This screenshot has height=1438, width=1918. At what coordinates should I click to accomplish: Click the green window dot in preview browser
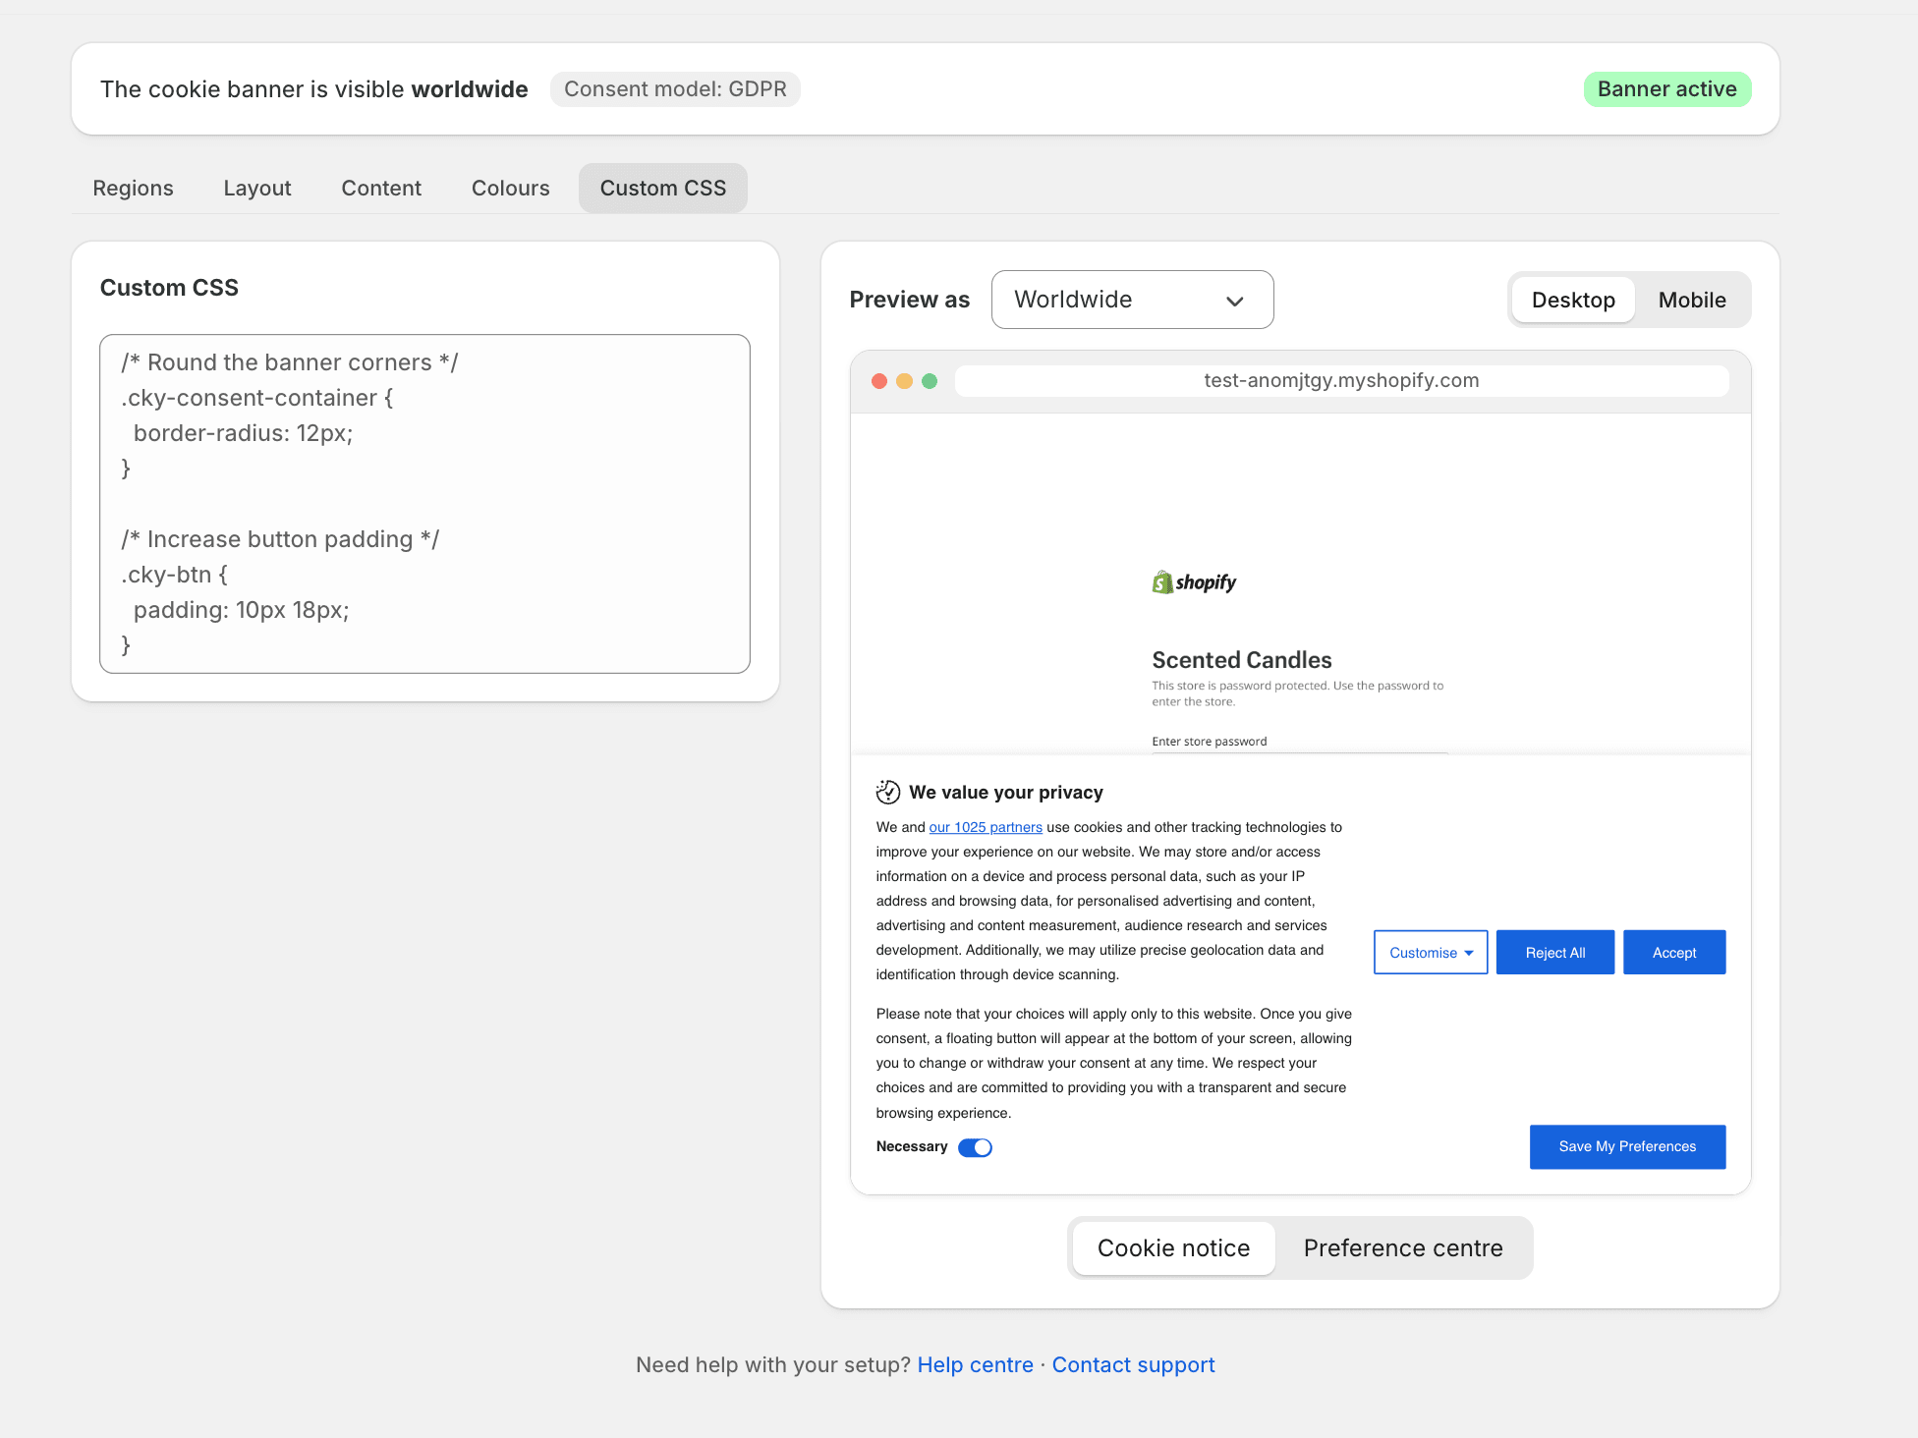pyautogui.click(x=930, y=381)
